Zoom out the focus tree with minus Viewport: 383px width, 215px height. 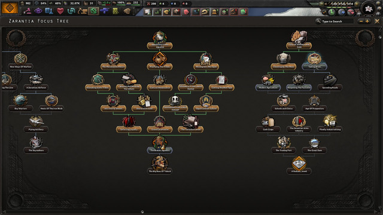361,21
